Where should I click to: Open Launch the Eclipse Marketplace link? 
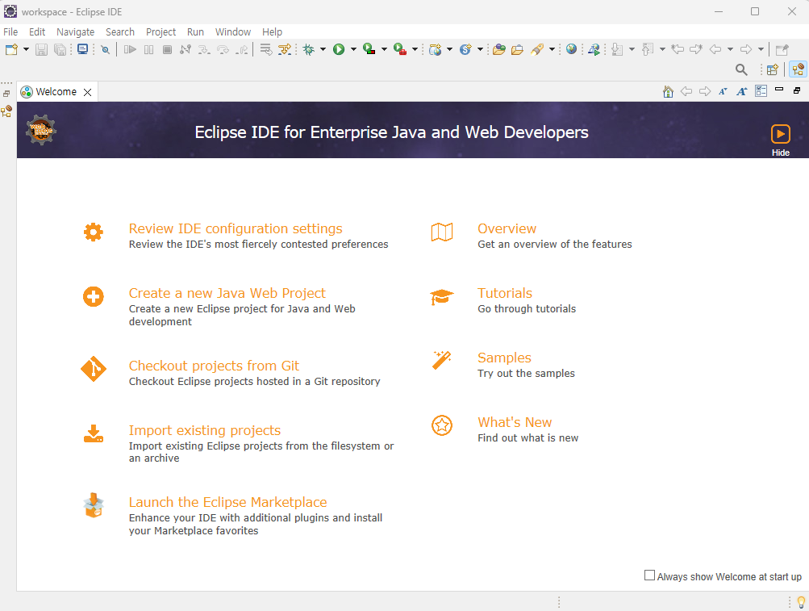227,503
